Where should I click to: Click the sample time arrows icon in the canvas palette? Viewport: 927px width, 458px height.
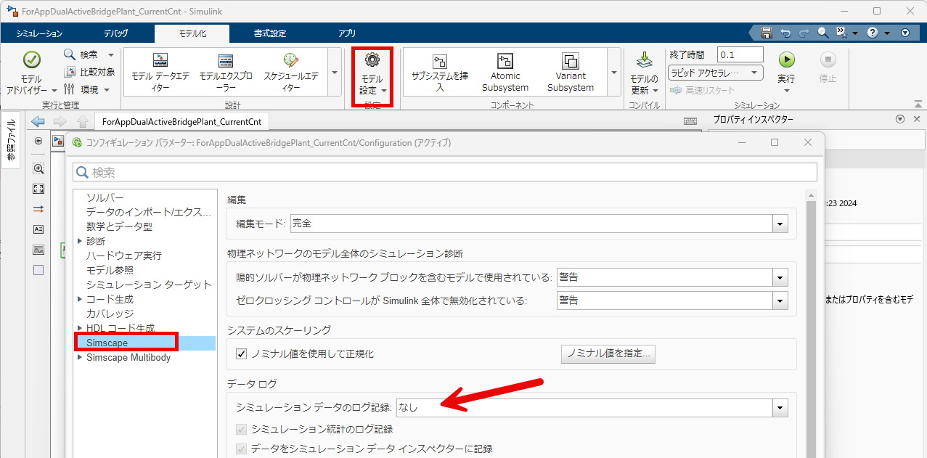(x=38, y=209)
